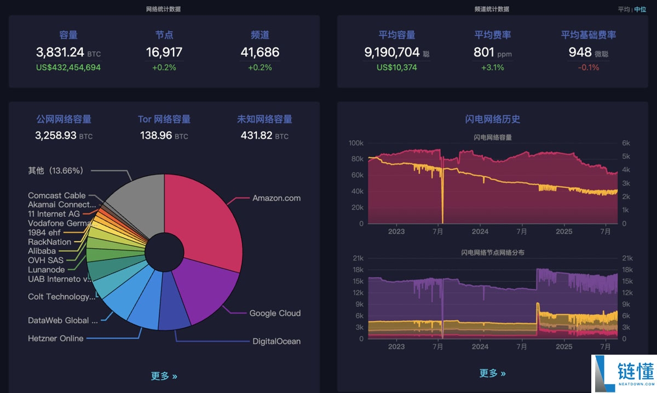Screen dimensions: 657x393
Task: Switch the stats view to 中位 mode
Action: [x=641, y=9]
